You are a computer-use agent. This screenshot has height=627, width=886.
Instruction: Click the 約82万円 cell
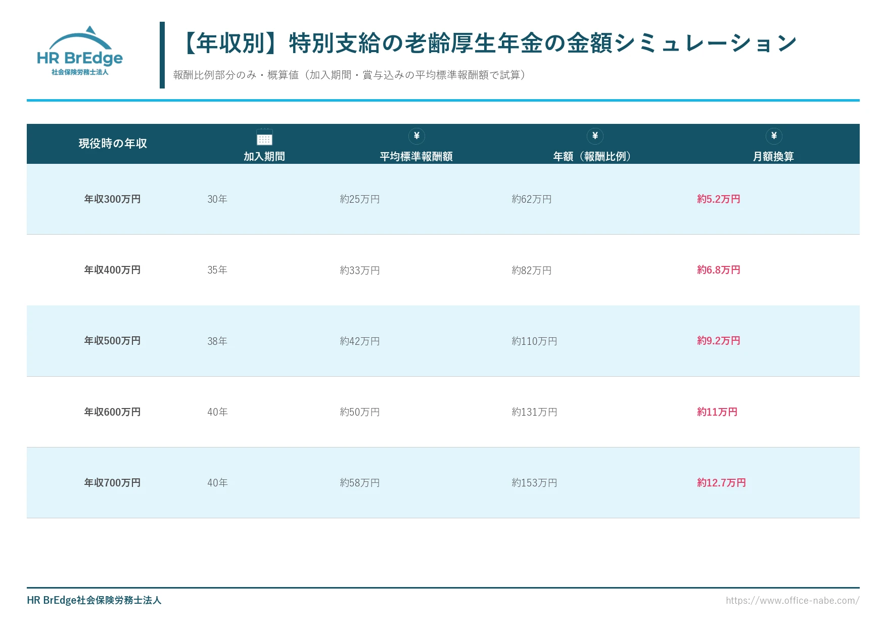pos(532,271)
